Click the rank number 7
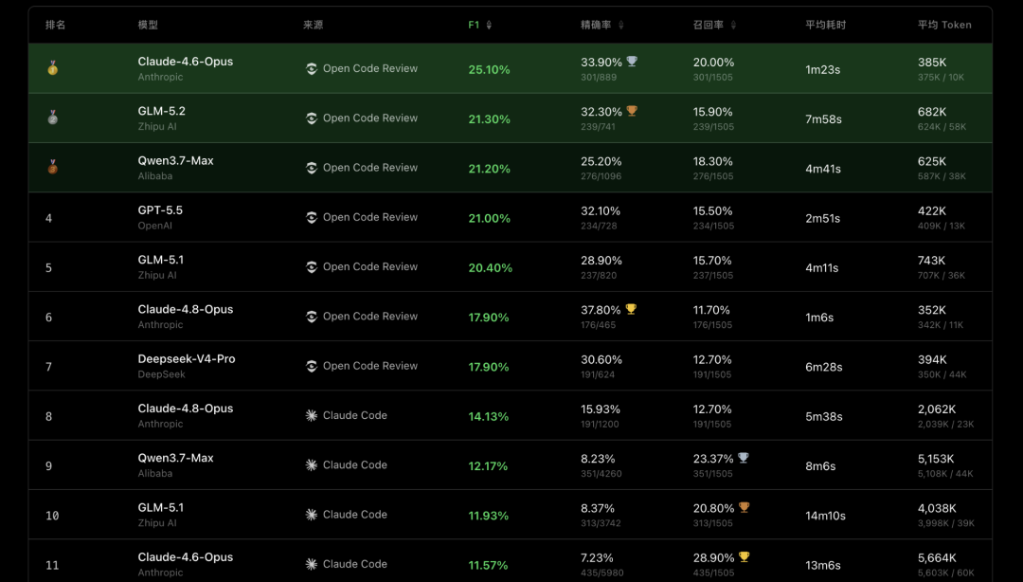 (49, 367)
